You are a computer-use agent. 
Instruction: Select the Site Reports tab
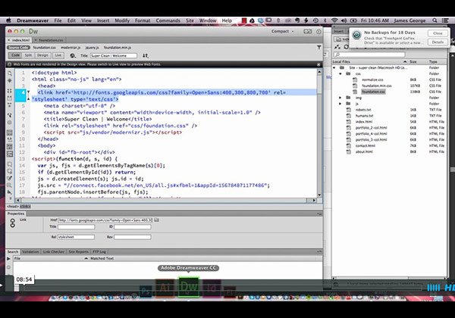[78, 251]
